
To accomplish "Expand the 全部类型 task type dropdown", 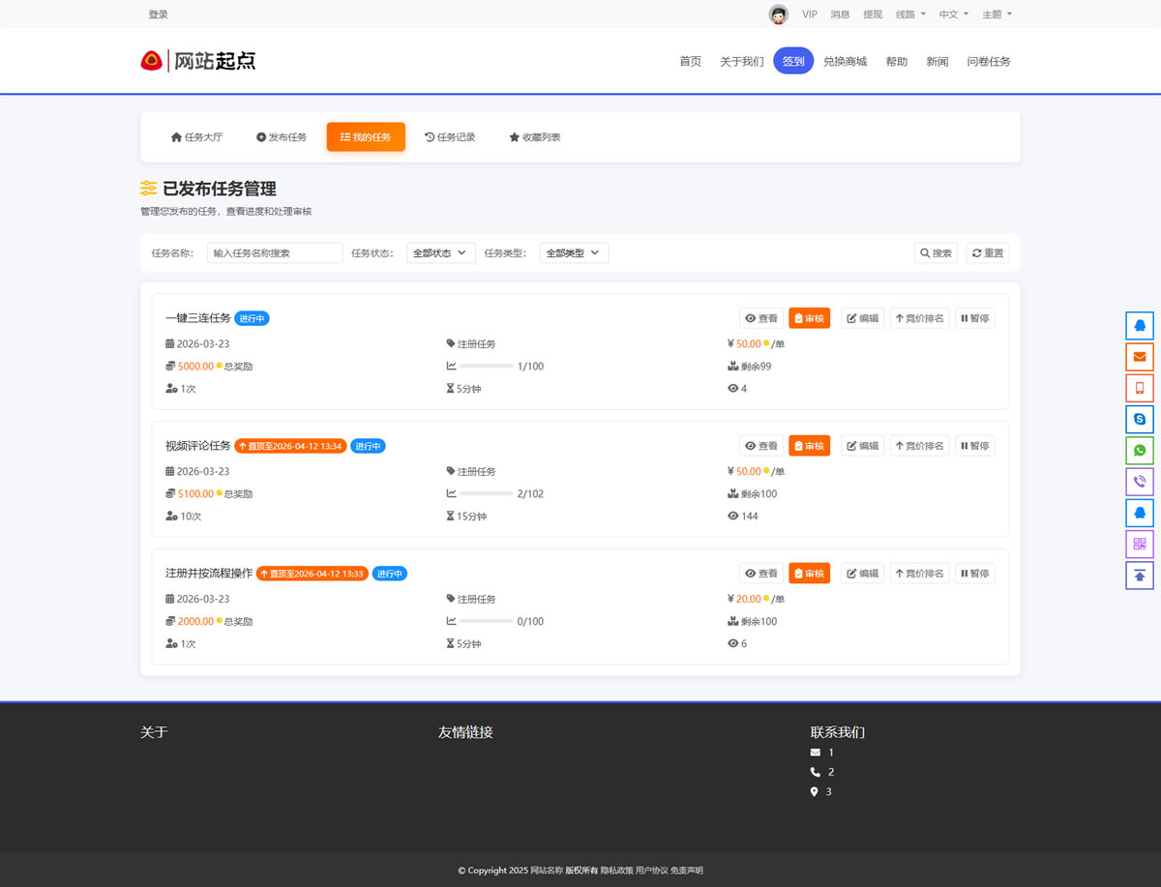I will point(573,251).
